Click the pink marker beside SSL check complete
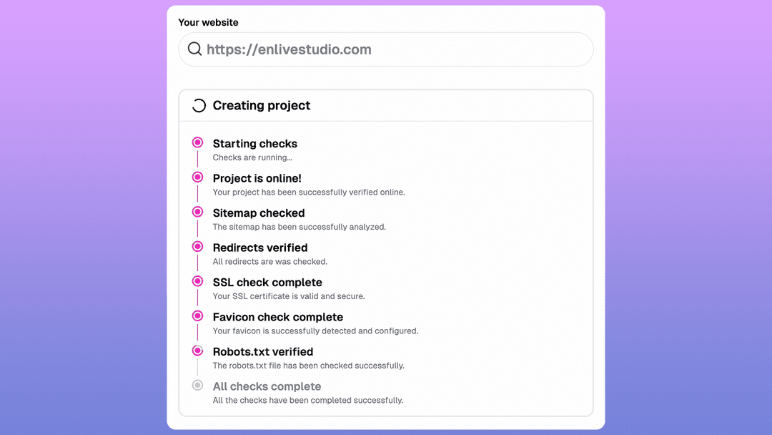This screenshot has width=772, height=435. tap(197, 281)
